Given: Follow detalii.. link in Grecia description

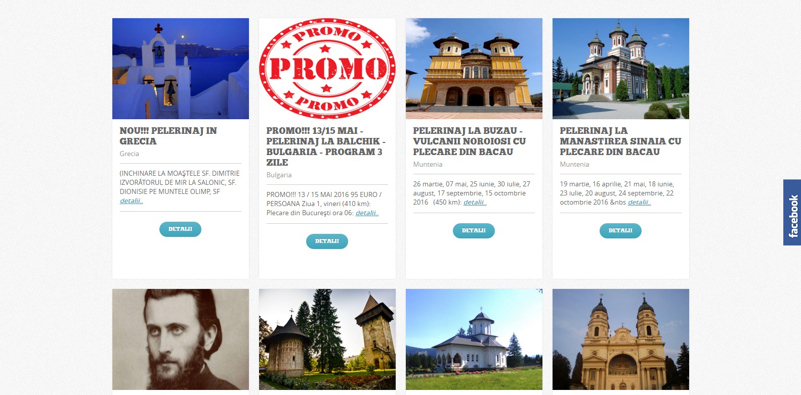Looking at the screenshot, I should tap(132, 201).
